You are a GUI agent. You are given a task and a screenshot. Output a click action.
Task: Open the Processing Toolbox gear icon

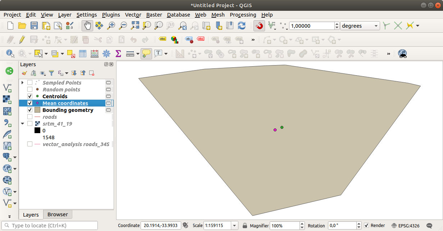106,53
